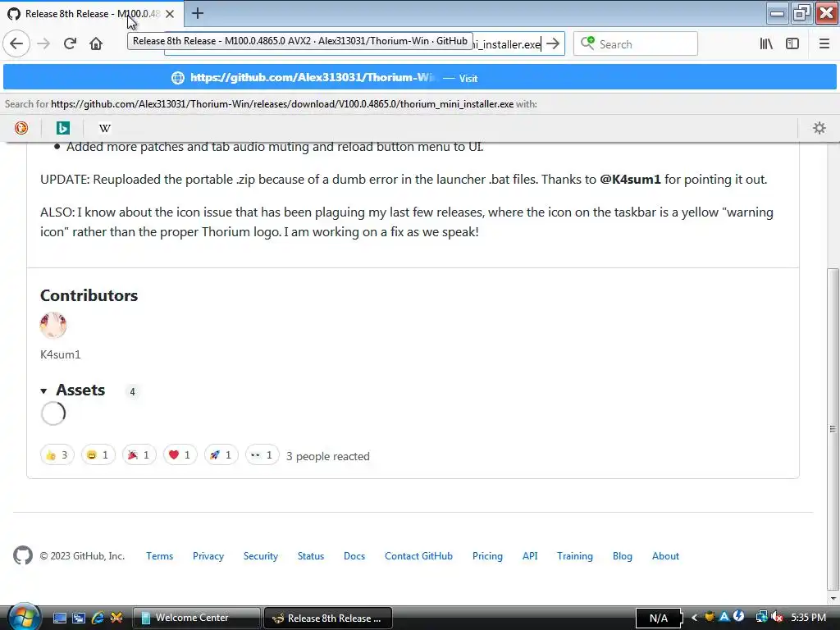Toggle the rocket reaction
The height and width of the screenshot is (630, 840).
pos(221,454)
